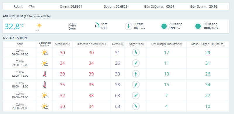Click the Beklenen Hadise column header
Viewport: 234px width, 114px height.
pos(45,44)
